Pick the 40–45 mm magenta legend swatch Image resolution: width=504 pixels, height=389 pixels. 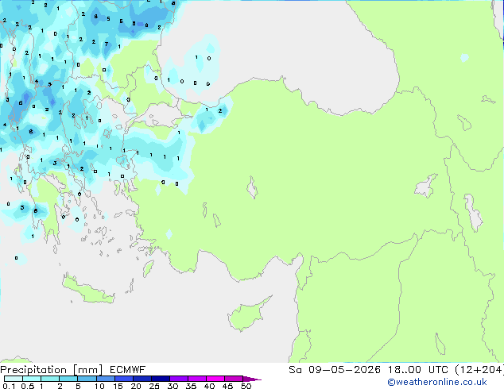[x=215, y=379]
